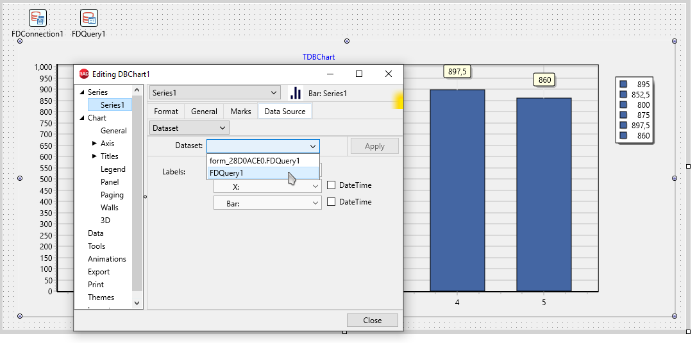Select Panel in the tree
This screenshot has width=697, height=343.
point(110,182)
